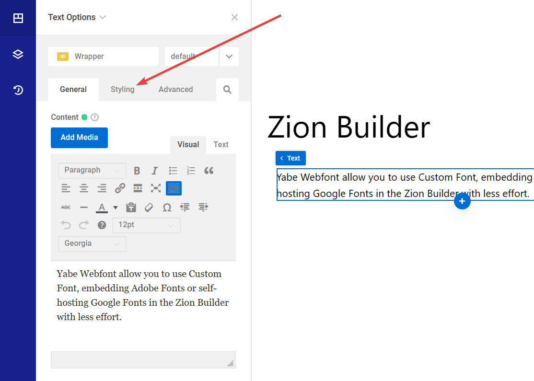
Task: Switch to the Styling tab
Action: 123,90
